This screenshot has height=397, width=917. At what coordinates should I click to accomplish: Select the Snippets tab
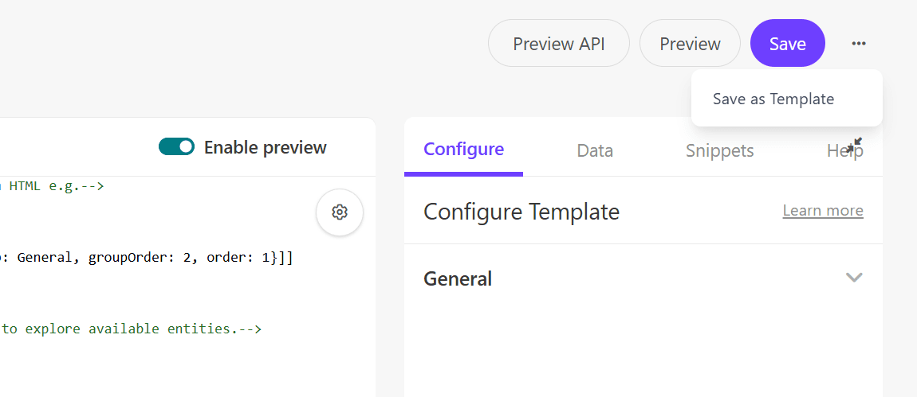pyautogui.click(x=719, y=150)
